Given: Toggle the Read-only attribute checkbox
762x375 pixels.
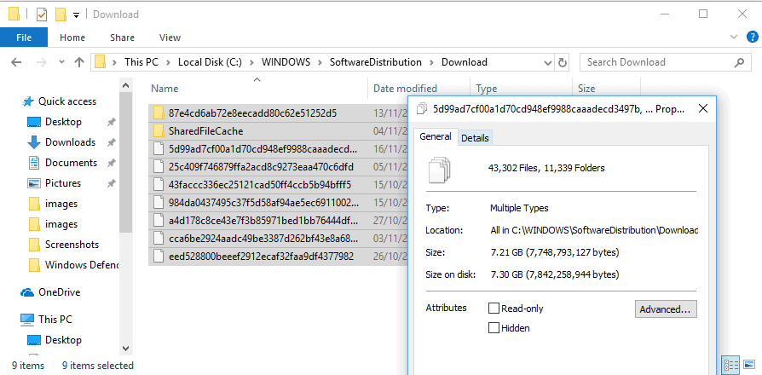Looking at the screenshot, I should [494, 308].
